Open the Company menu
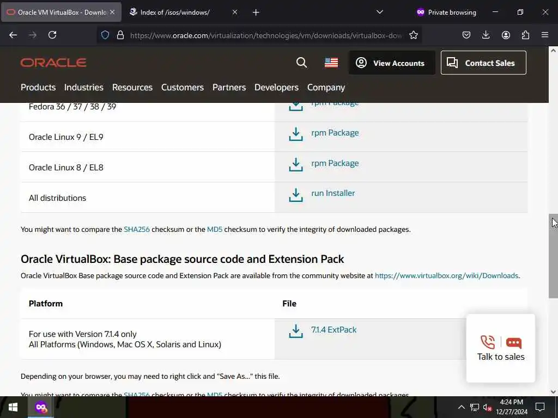This screenshot has height=418, width=558. [x=326, y=88]
